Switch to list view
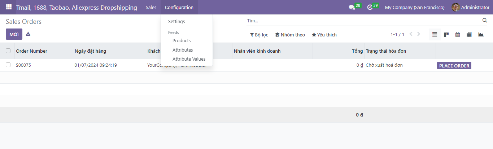Viewport: 493px width, 149px height. [x=435, y=35]
